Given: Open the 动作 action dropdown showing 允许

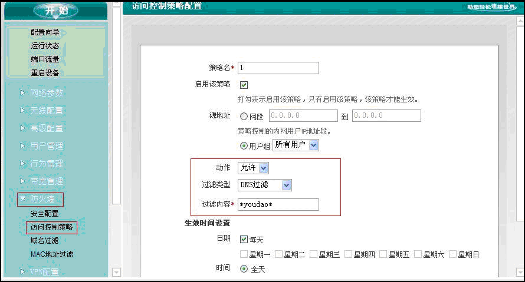Looking at the screenshot, I should 253,168.
